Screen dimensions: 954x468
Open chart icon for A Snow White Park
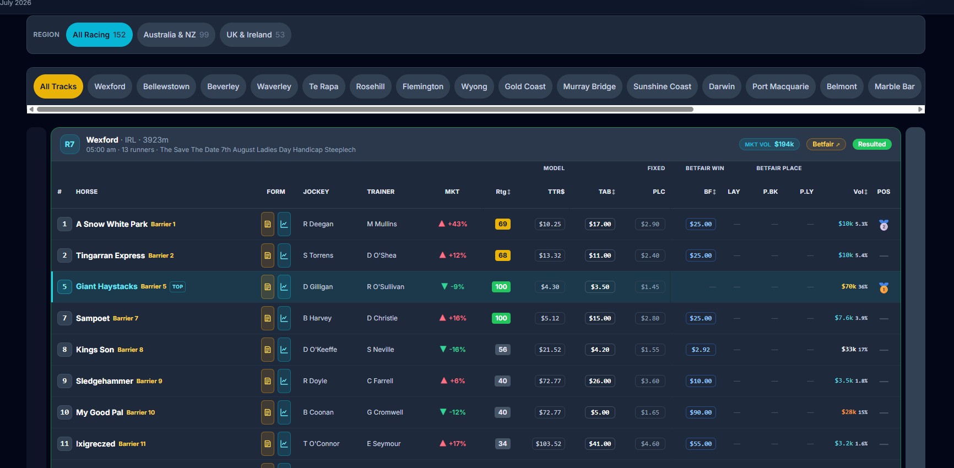tap(284, 224)
